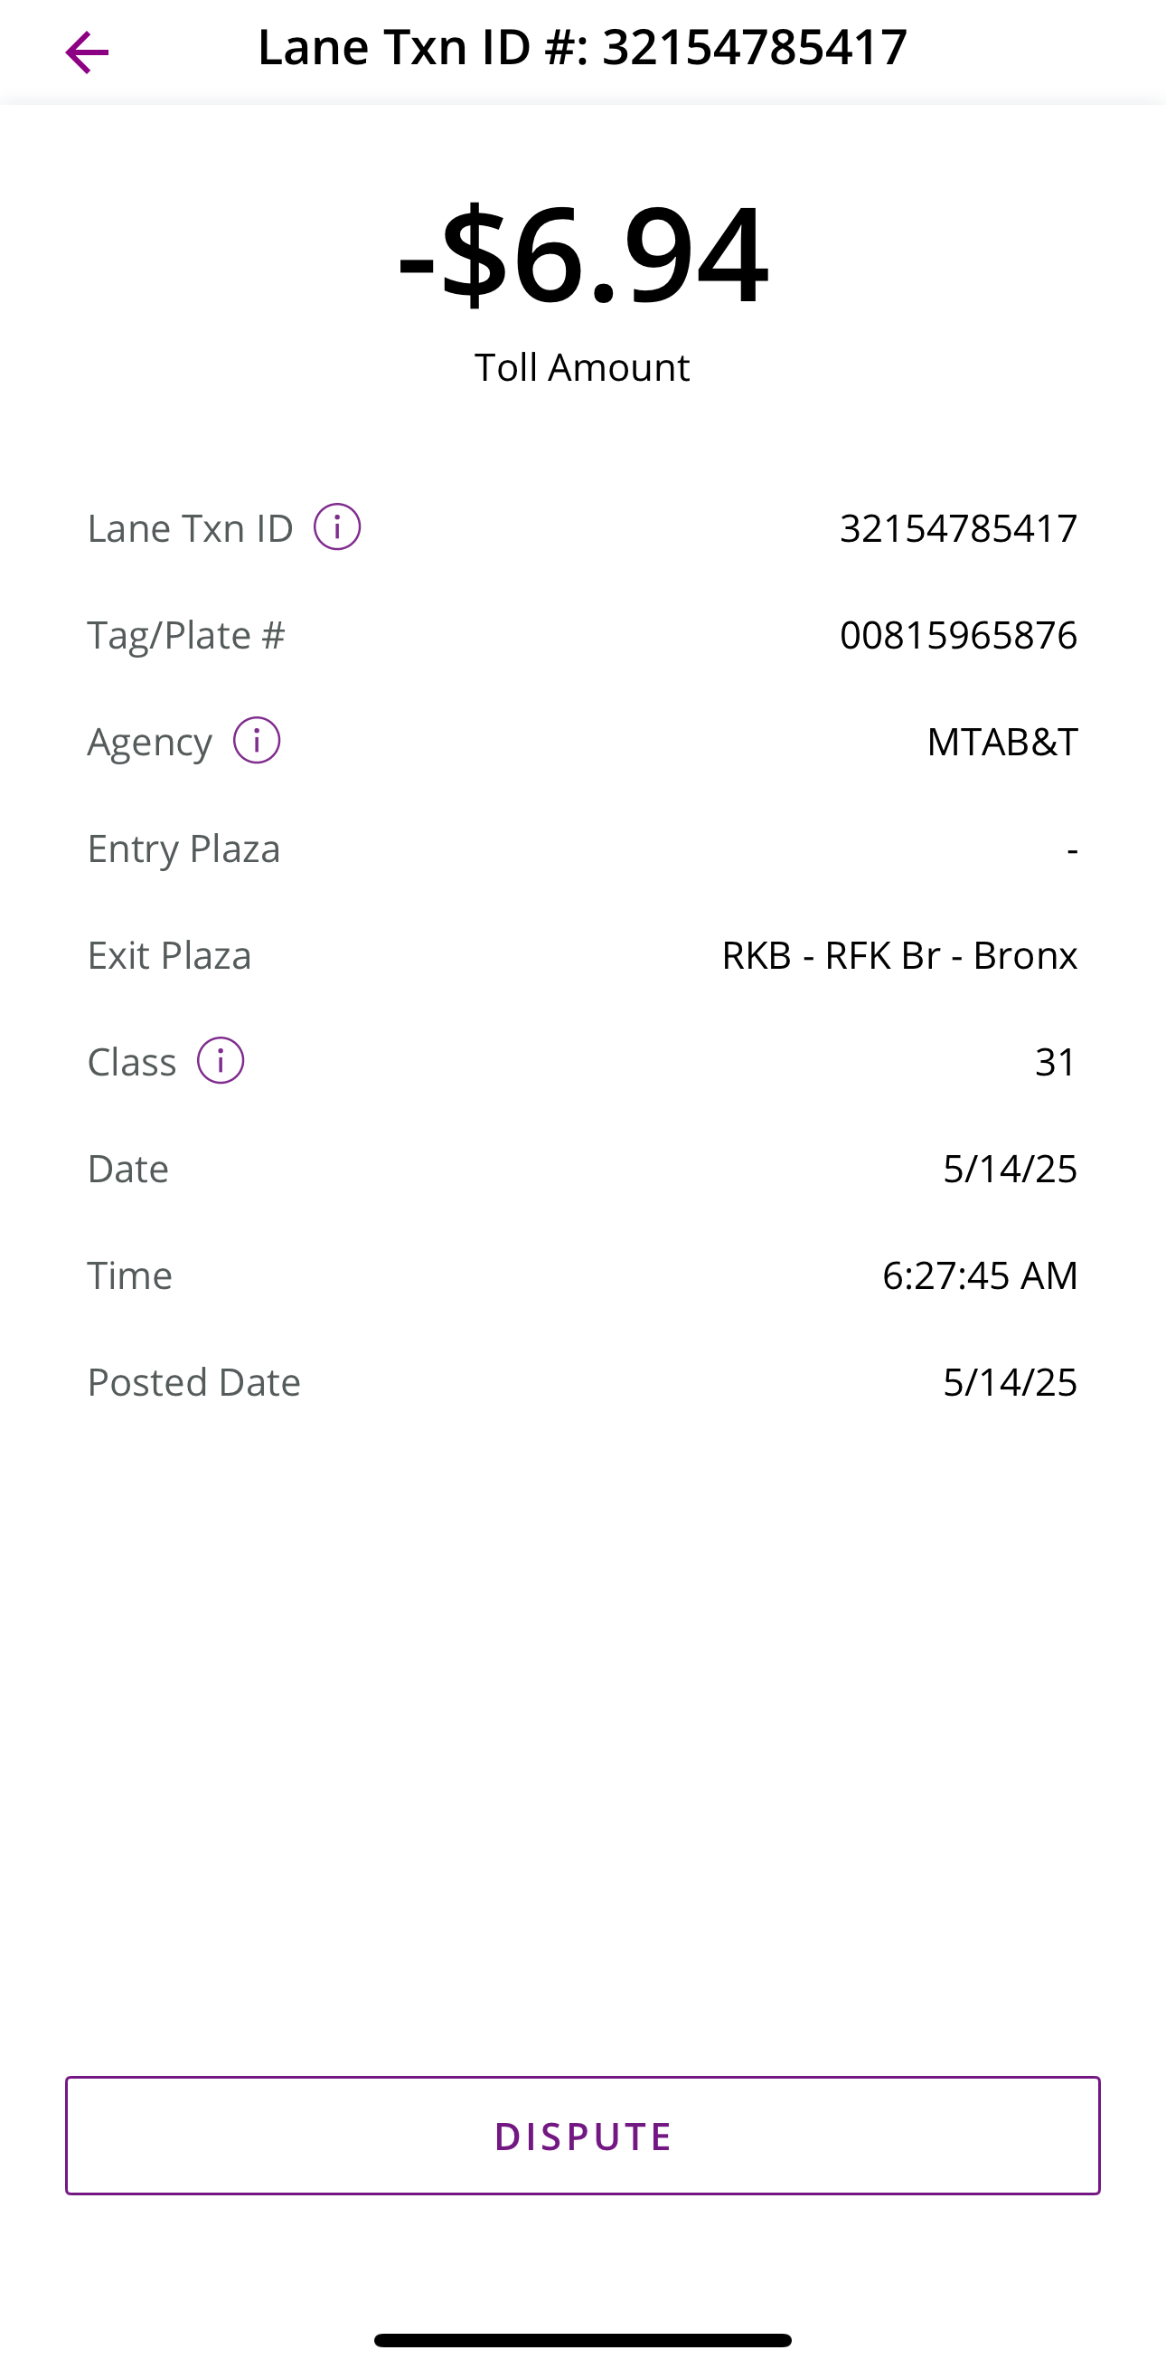
Task: Open the Class info icon
Action: tap(221, 1060)
